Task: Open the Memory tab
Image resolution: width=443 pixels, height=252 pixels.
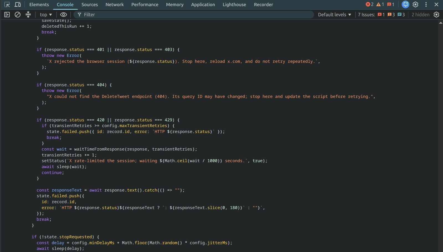Action: pos(175,4)
